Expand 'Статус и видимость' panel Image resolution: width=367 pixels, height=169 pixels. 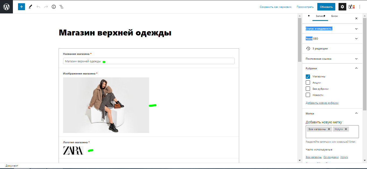pyautogui.click(x=332, y=28)
